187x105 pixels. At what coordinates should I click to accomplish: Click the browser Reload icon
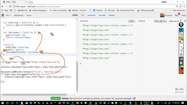pos(10,6)
